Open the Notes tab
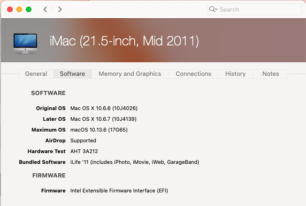 click(270, 74)
